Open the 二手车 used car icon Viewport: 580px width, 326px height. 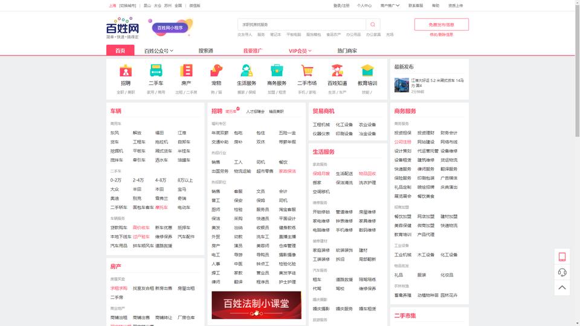click(156, 71)
